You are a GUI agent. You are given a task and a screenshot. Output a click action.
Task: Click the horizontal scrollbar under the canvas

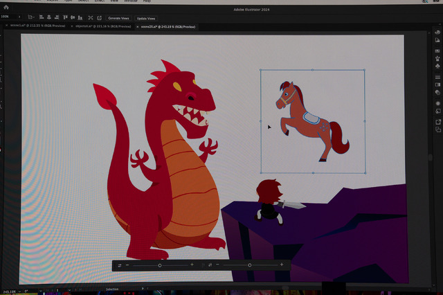(285, 288)
